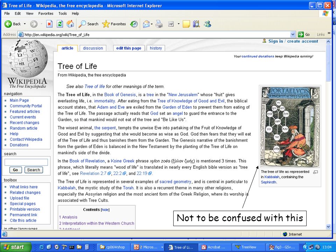This screenshot has height=252, width=336.
Task: Click the system tray clock 13:04
Action: point(327,247)
